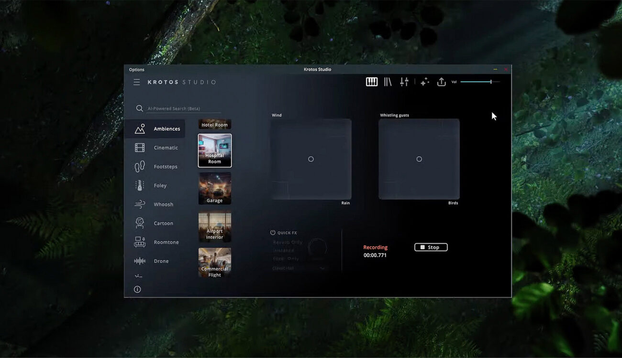Open the library books icon view
The image size is (622, 358).
[388, 82]
